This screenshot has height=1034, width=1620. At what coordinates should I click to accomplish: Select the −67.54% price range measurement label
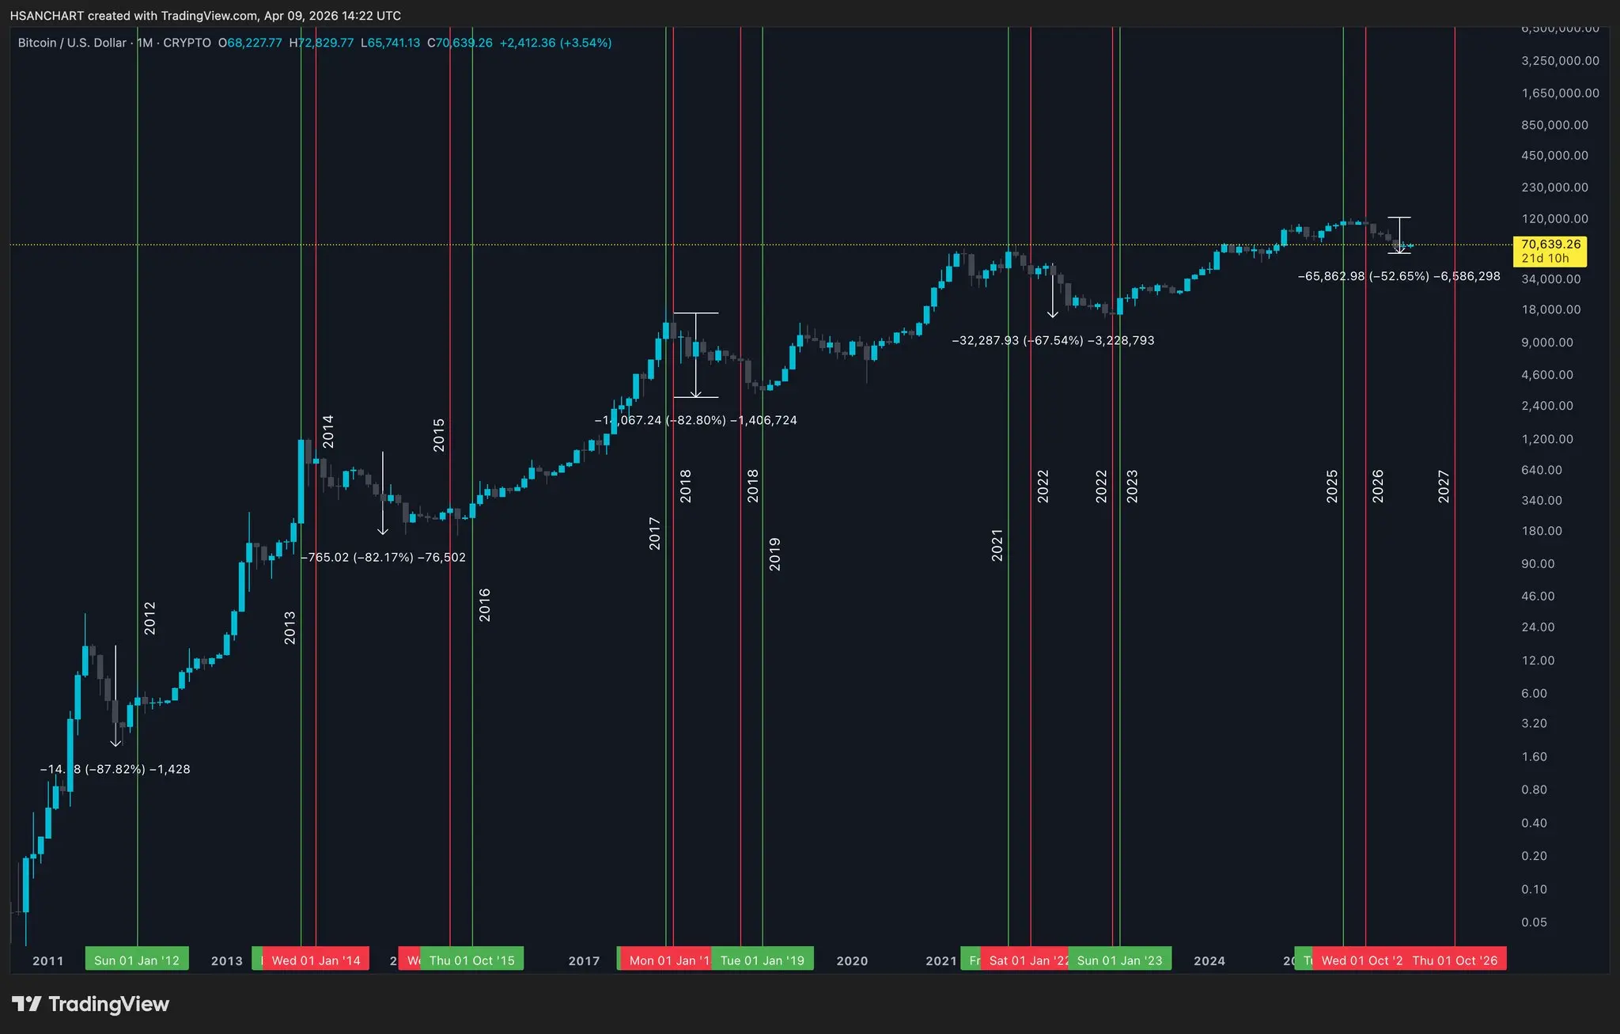[x=1053, y=340]
